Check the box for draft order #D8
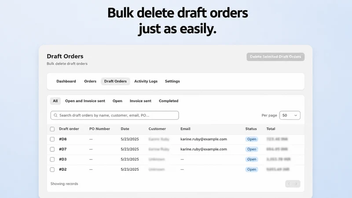352x198 pixels. pos(52,139)
